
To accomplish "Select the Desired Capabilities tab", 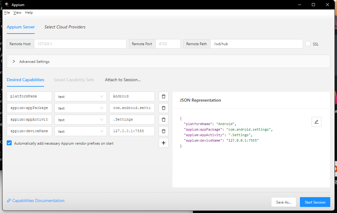I will [x=25, y=80].
